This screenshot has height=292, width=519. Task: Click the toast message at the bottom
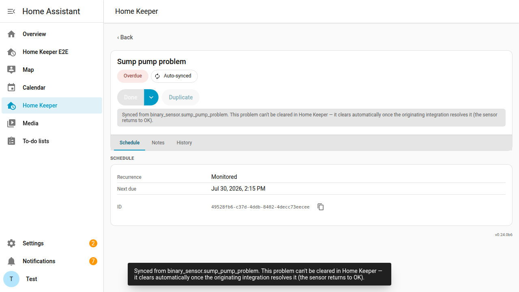click(259, 274)
